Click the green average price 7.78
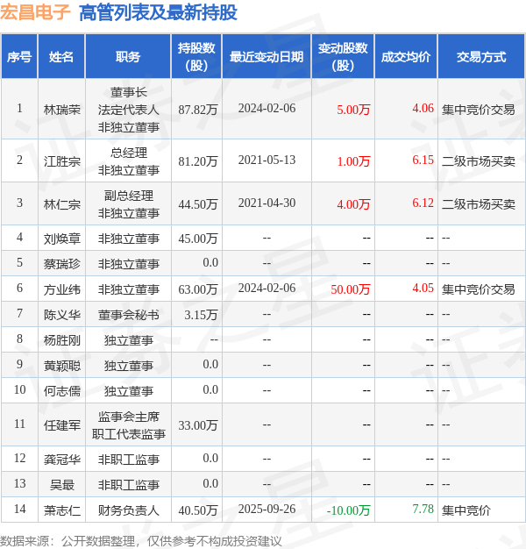Viewport: 526px width, 549px height. (423, 509)
